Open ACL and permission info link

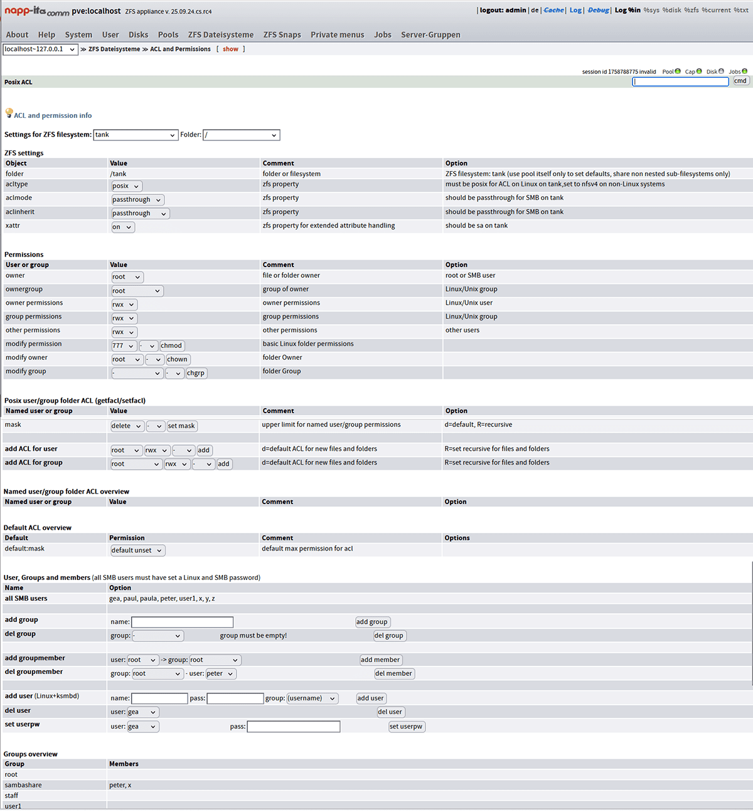click(x=53, y=115)
